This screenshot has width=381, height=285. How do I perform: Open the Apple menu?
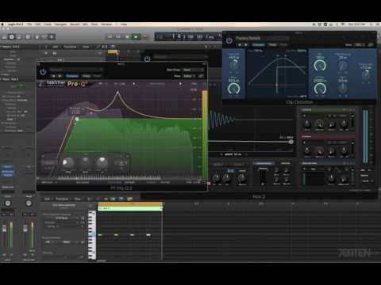coord(2,25)
